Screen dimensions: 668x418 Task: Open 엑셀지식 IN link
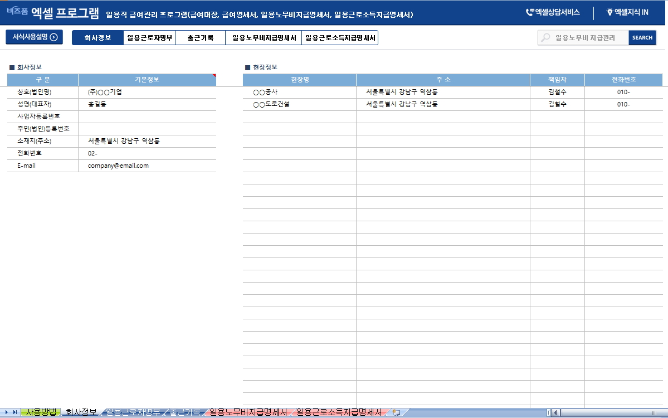tap(627, 12)
